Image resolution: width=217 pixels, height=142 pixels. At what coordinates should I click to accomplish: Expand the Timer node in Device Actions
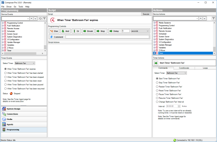pos(154,53)
